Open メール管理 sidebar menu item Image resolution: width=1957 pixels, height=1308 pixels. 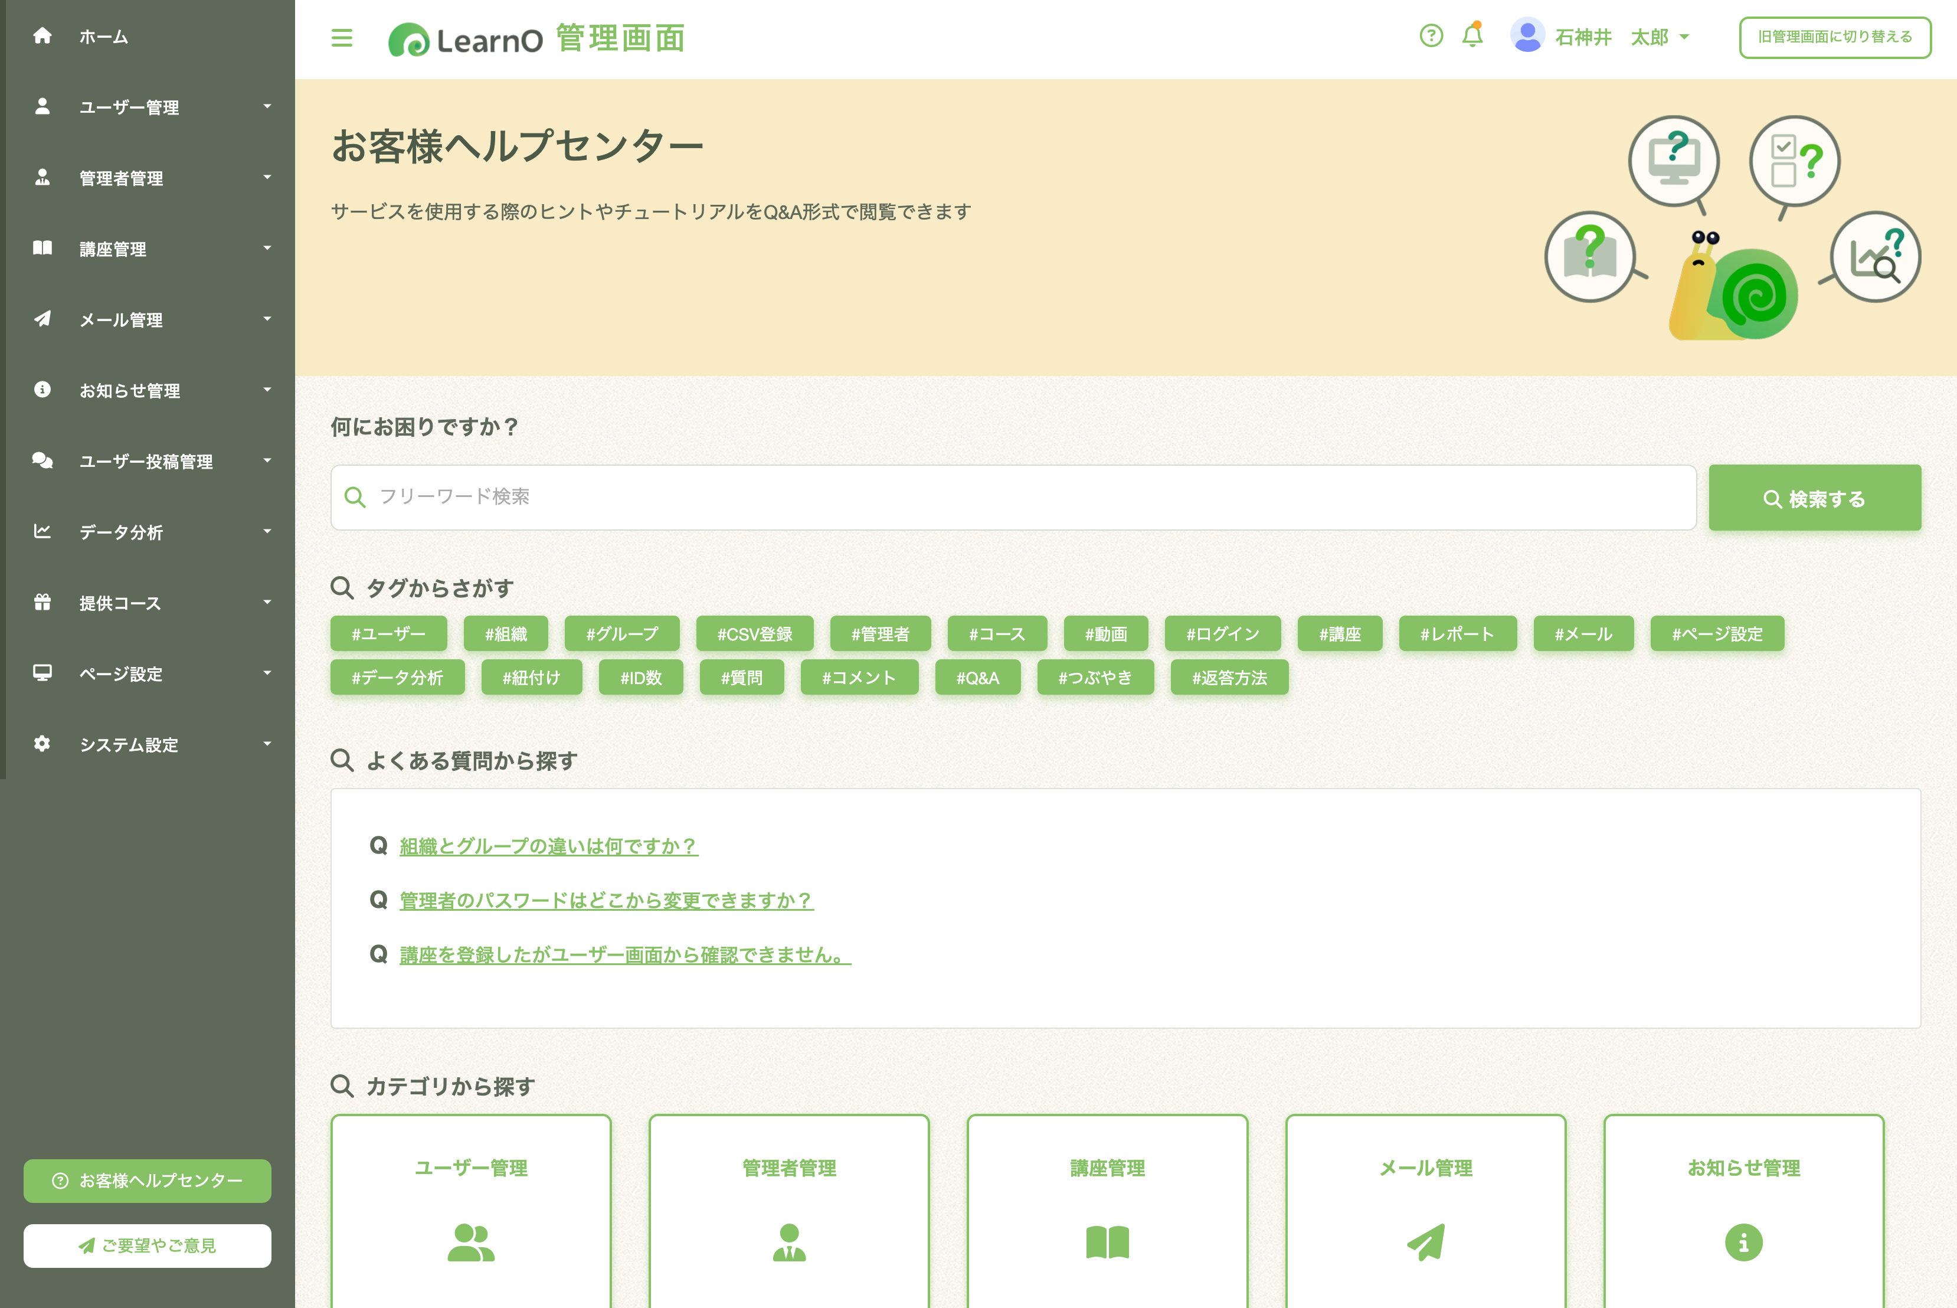[x=121, y=319]
